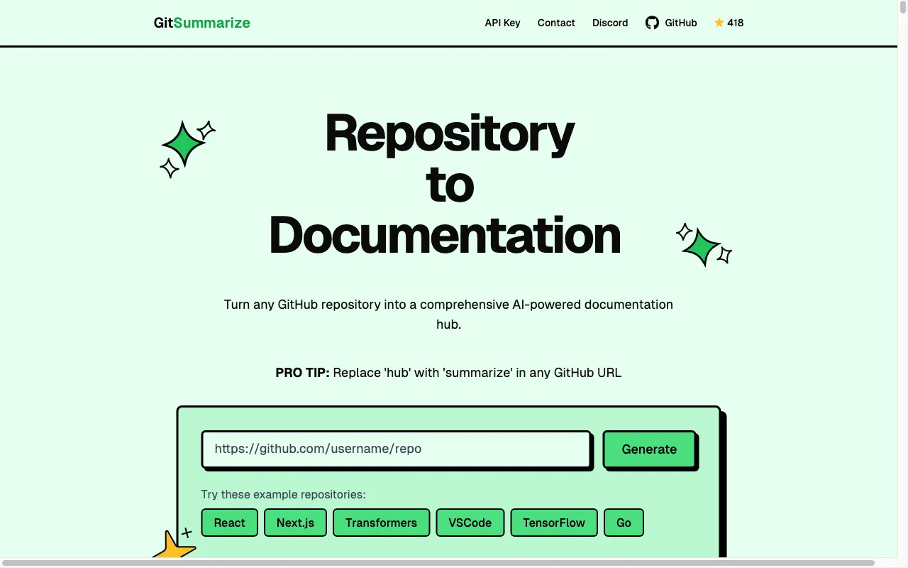This screenshot has height=568, width=908.
Task: Select the Next.js example repository
Action: click(x=295, y=523)
